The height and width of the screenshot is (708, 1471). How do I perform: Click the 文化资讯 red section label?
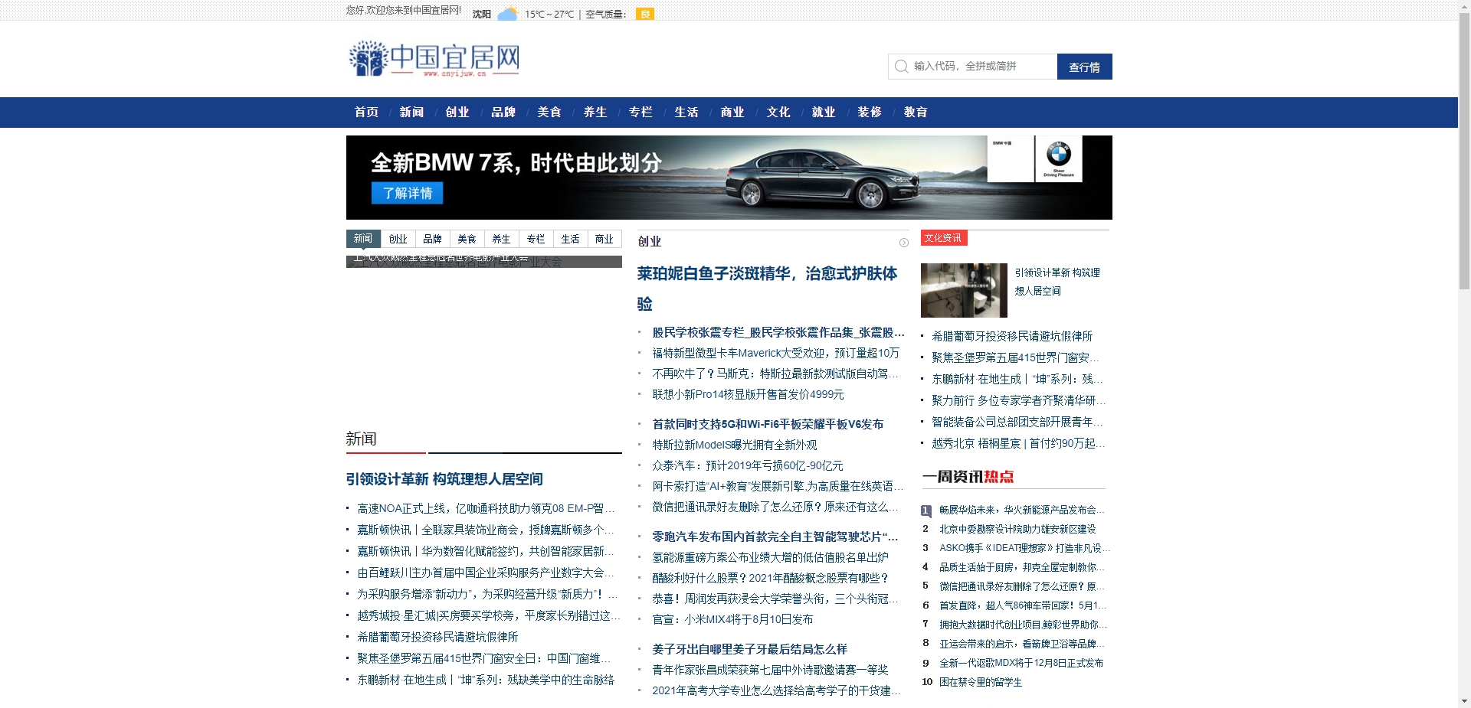tap(944, 238)
